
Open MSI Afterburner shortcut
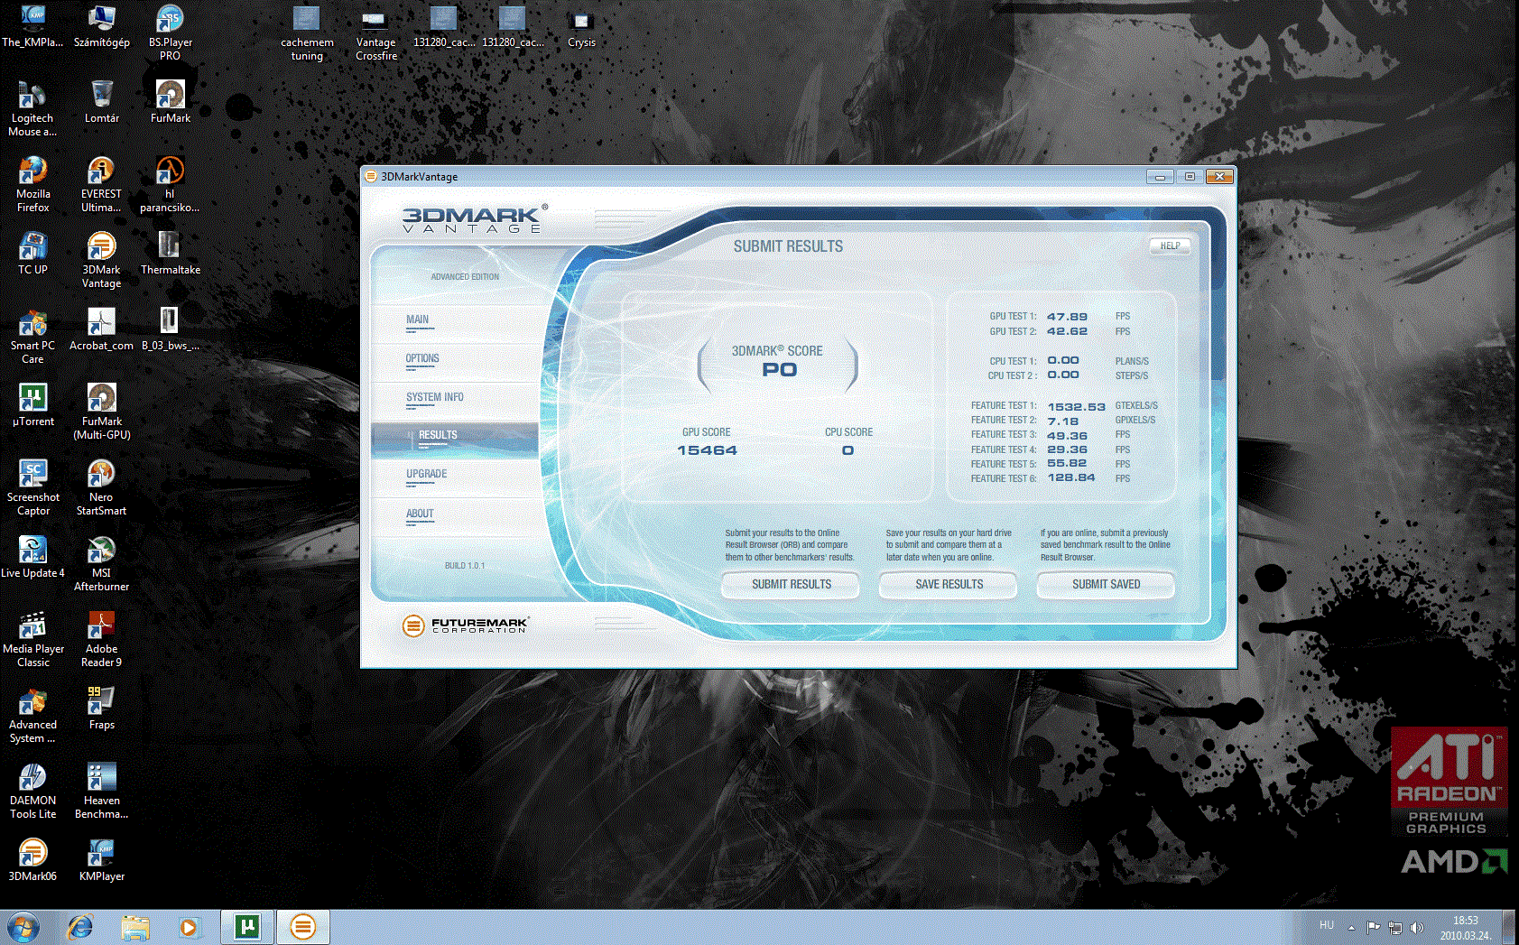click(101, 563)
